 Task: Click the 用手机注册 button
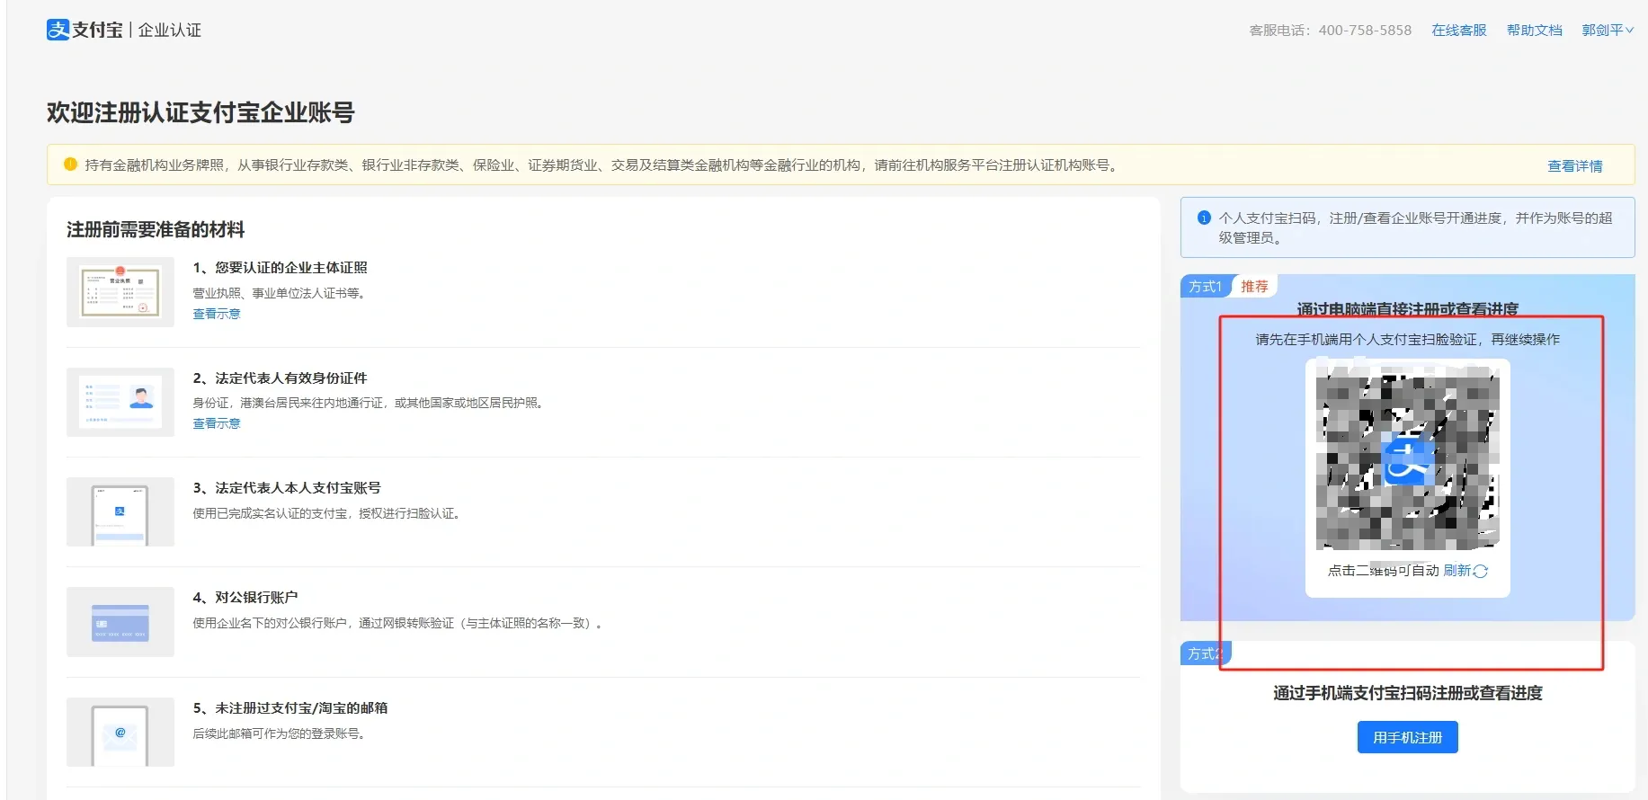click(1407, 737)
